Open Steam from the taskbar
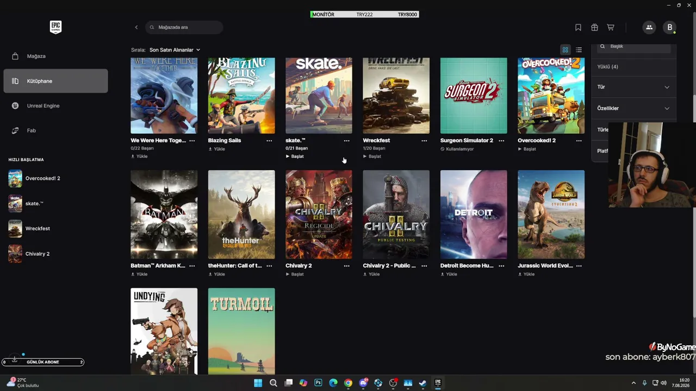Image resolution: width=696 pixels, height=391 pixels. (x=422, y=383)
